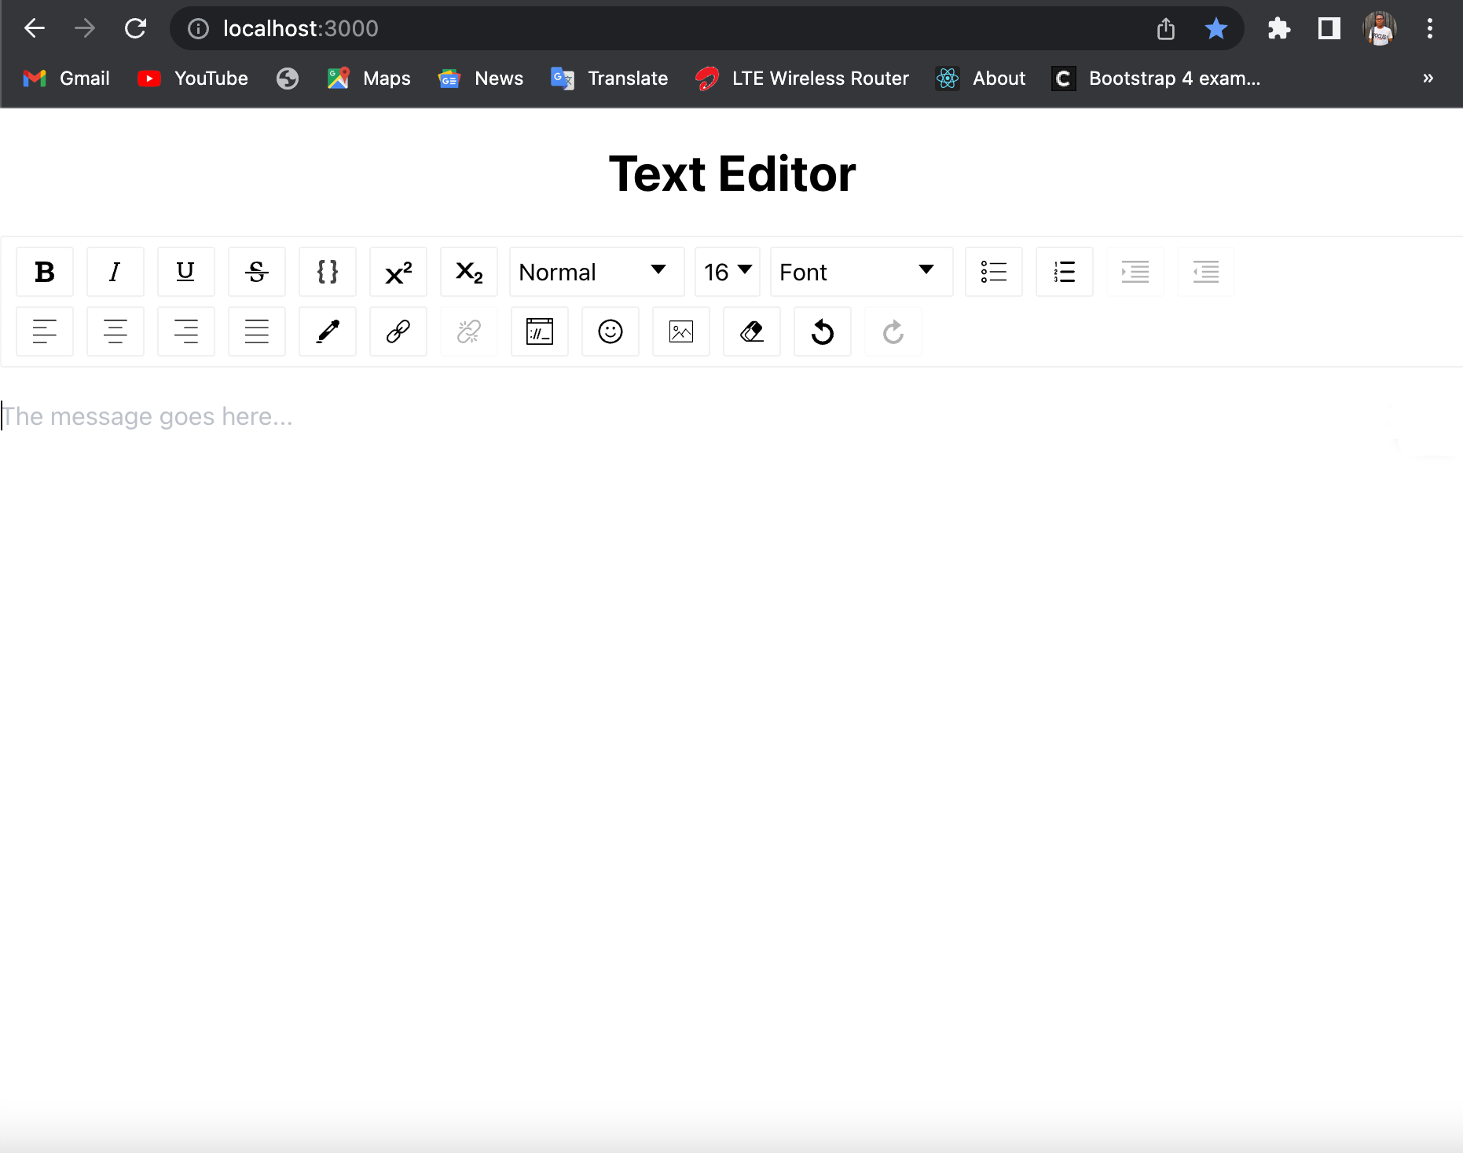Clear formatting with the eraser tool
The width and height of the screenshot is (1463, 1153).
pos(752,331)
